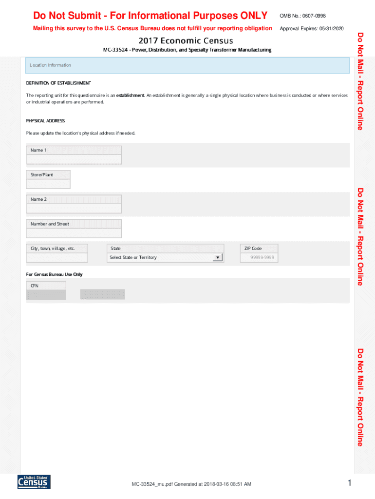Click the Store/Plant input field

[x=48, y=184]
